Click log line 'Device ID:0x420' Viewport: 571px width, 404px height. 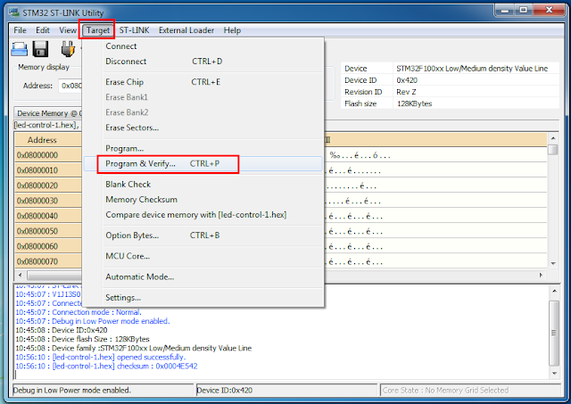coord(62,331)
